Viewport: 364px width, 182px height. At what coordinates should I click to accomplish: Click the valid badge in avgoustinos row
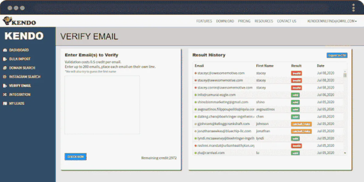(295, 109)
